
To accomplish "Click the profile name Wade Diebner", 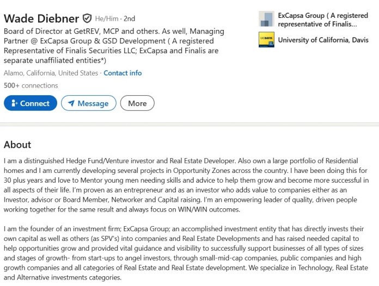I will (41, 18).
